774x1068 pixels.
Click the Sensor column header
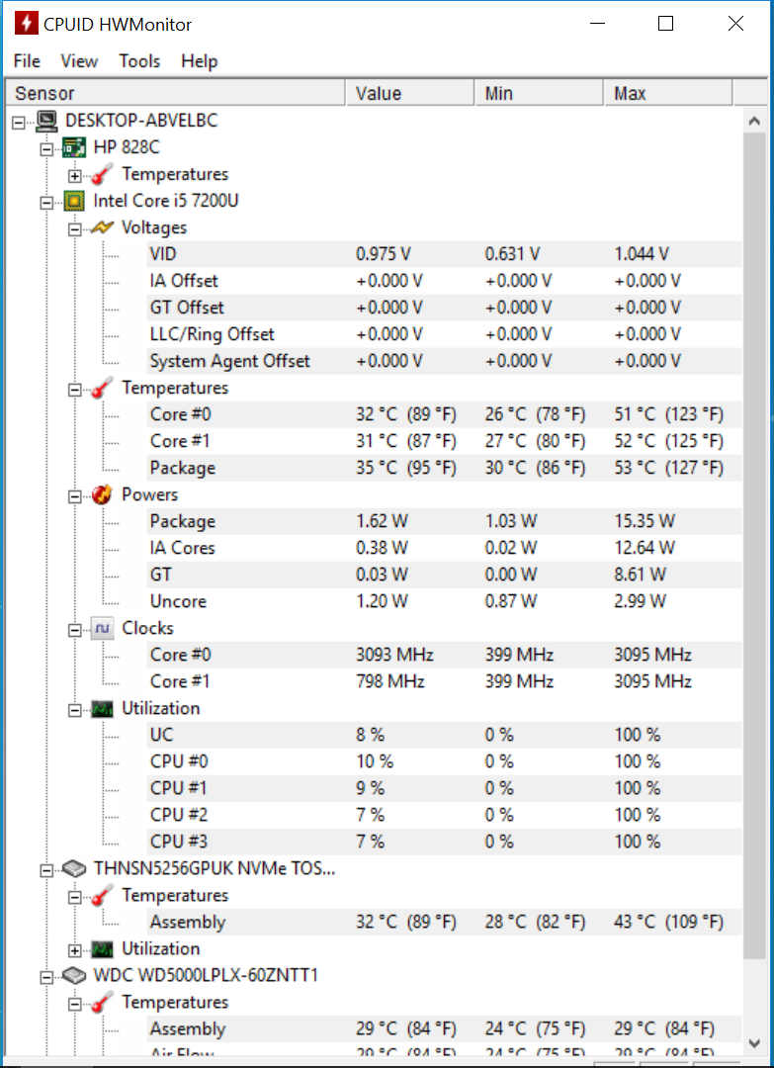click(x=175, y=93)
